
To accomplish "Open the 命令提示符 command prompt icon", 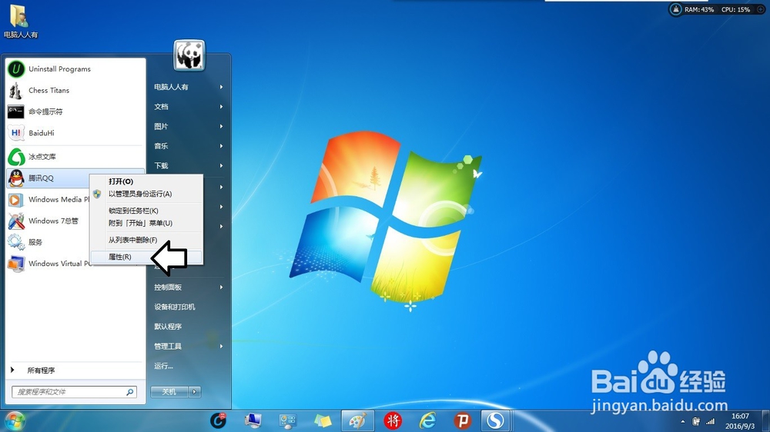I will (x=15, y=111).
